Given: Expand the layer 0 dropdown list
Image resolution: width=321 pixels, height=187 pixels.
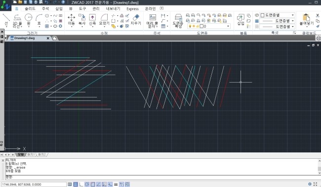Looking at the screenshot, I should tap(228, 26).
